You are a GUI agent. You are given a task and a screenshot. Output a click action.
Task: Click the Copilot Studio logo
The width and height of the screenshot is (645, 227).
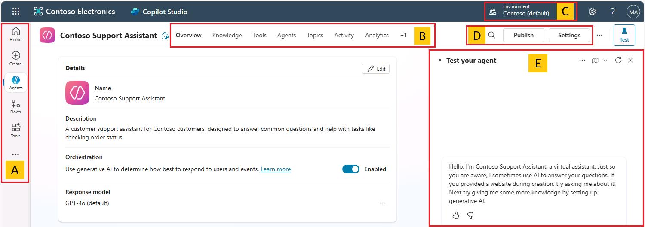click(159, 12)
